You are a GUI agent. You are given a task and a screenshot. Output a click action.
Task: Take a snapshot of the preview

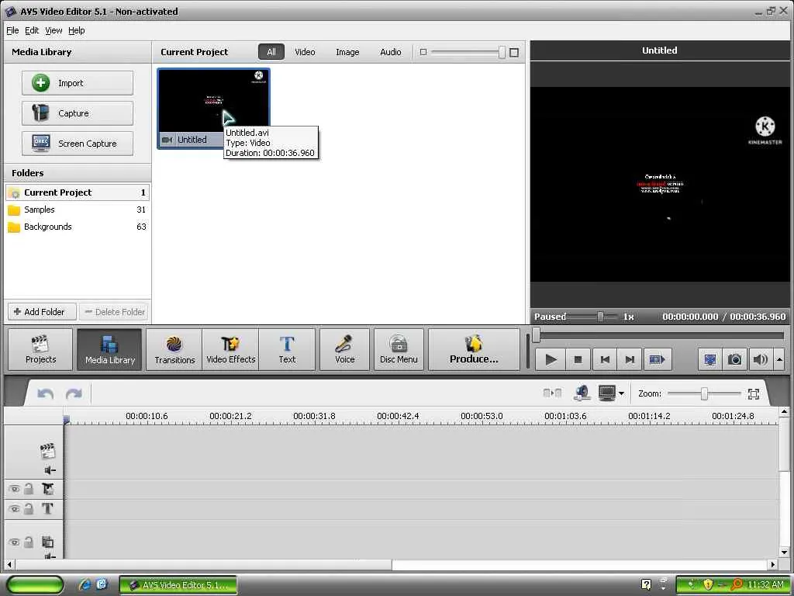point(735,360)
